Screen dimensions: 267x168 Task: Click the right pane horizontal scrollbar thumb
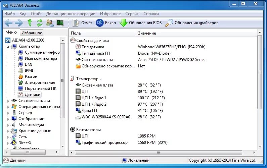159,153
